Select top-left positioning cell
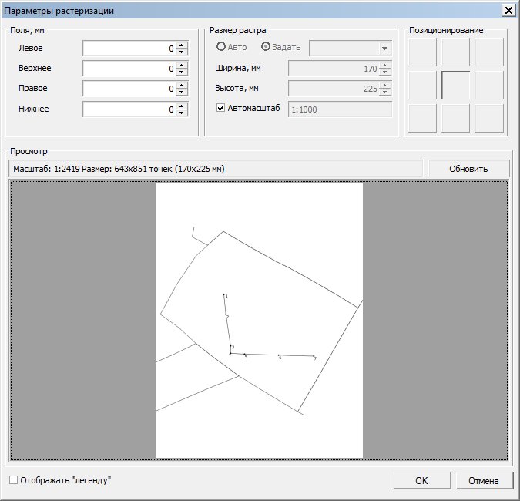Image resolution: width=520 pixels, height=501 pixels. (422, 52)
